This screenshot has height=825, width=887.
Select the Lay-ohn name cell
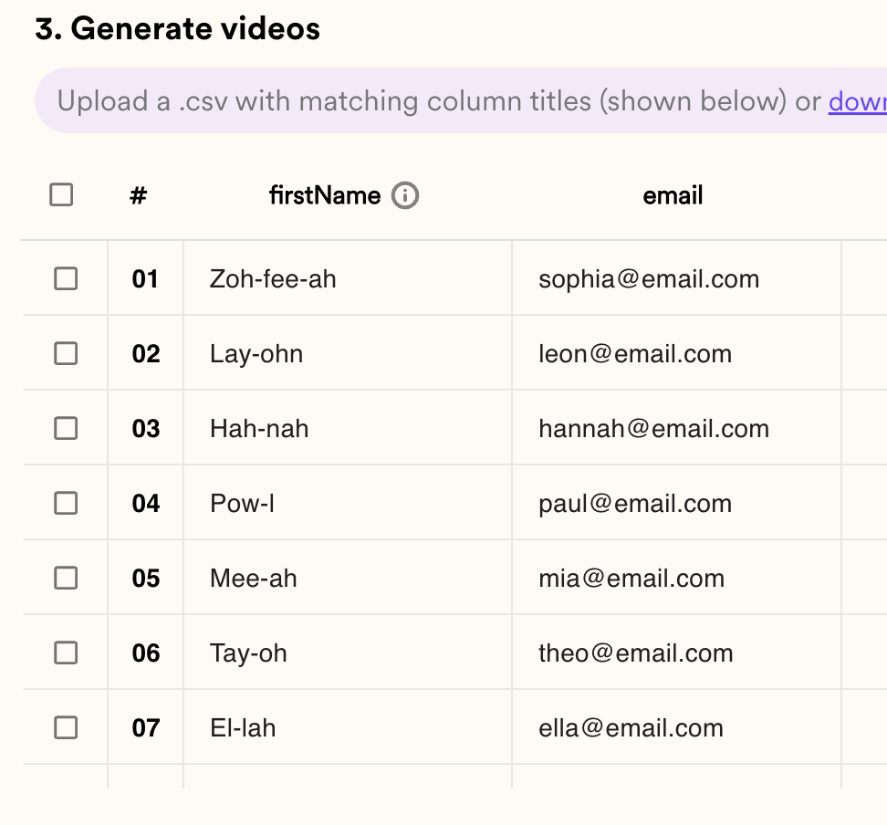(x=348, y=353)
